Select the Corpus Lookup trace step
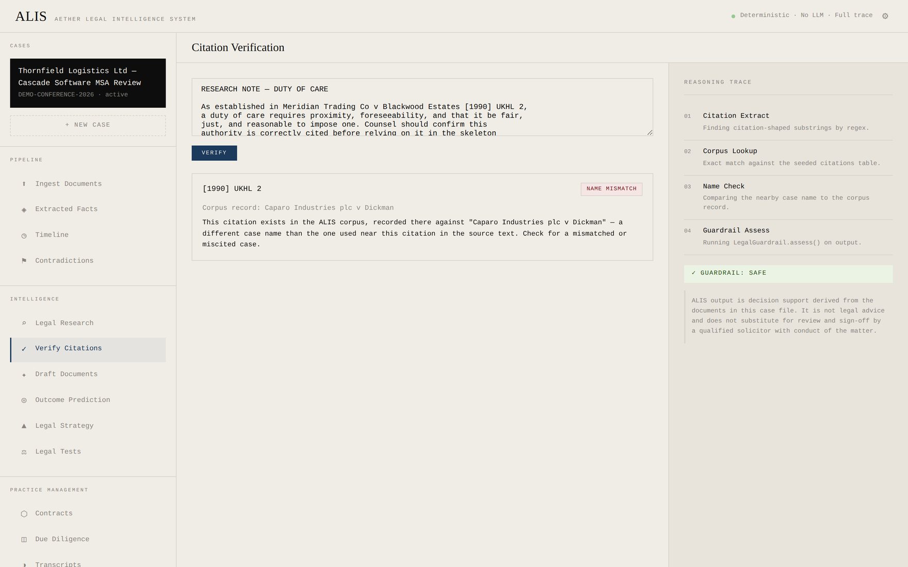The height and width of the screenshot is (567, 908). 788,158
